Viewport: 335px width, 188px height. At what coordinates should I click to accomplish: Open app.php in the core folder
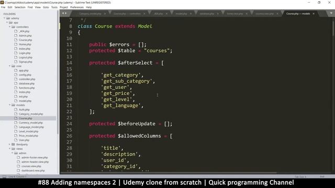pos(24,70)
